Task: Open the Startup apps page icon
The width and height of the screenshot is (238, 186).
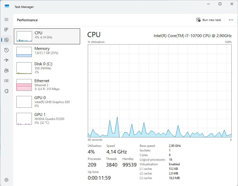Action: tap(6, 60)
